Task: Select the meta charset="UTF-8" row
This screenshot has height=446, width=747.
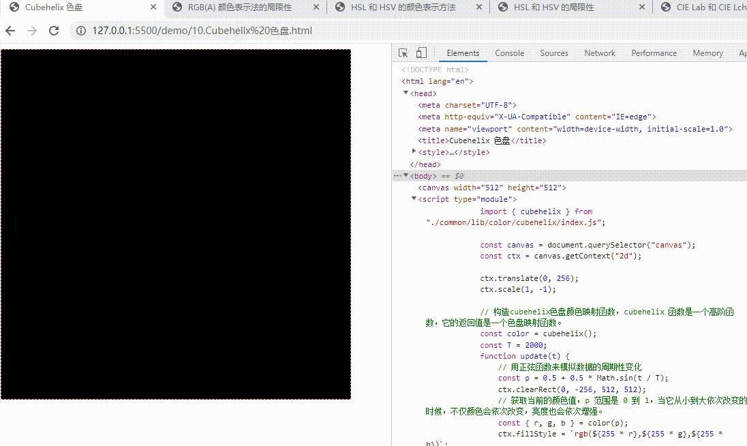Action: pos(467,105)
